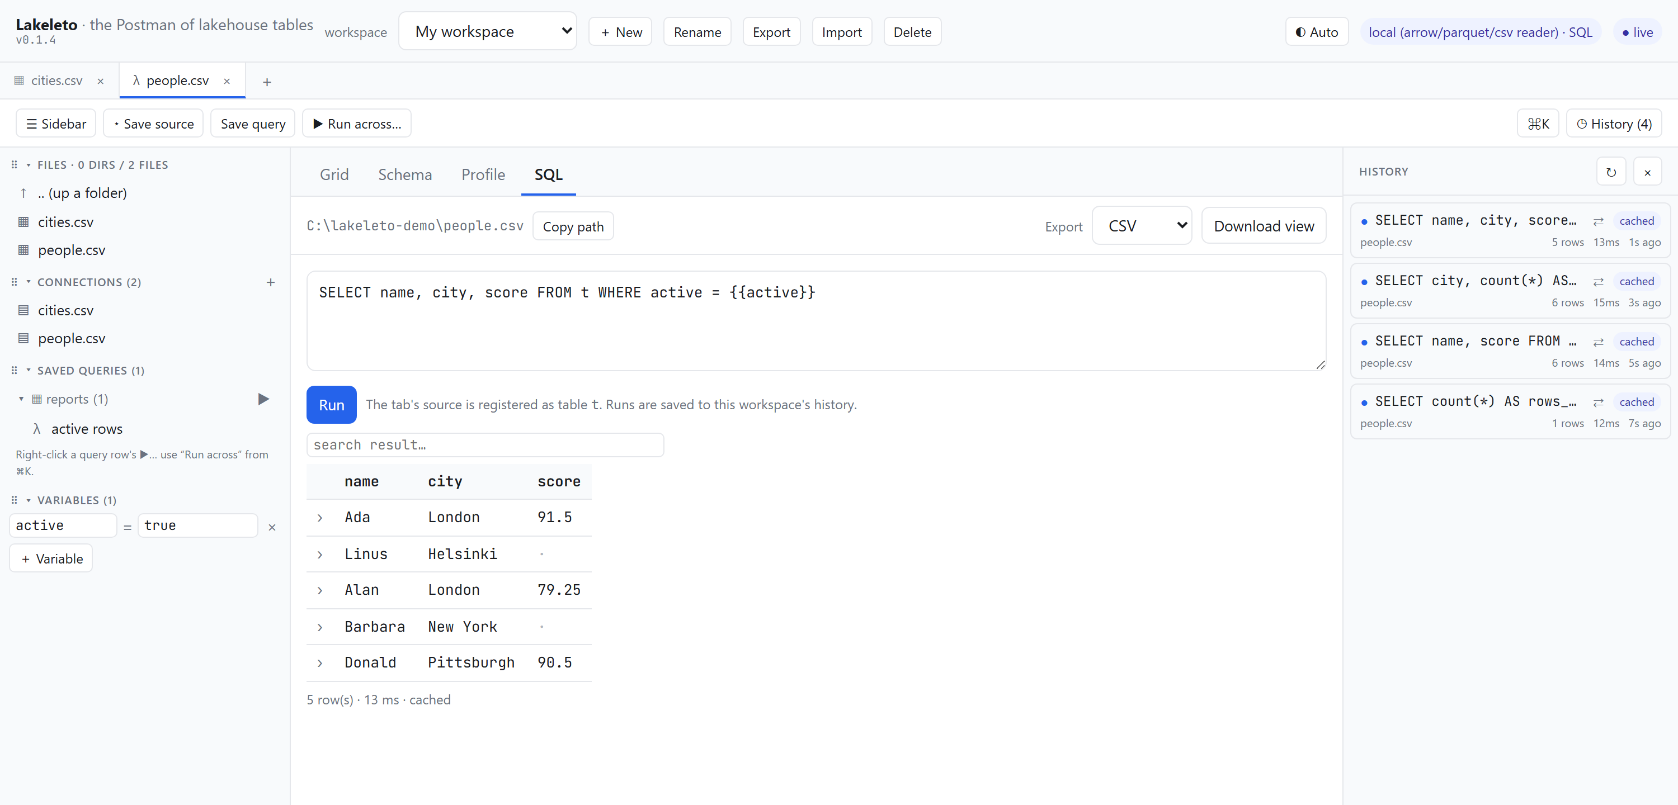Switch to the Profile tab

483,174
